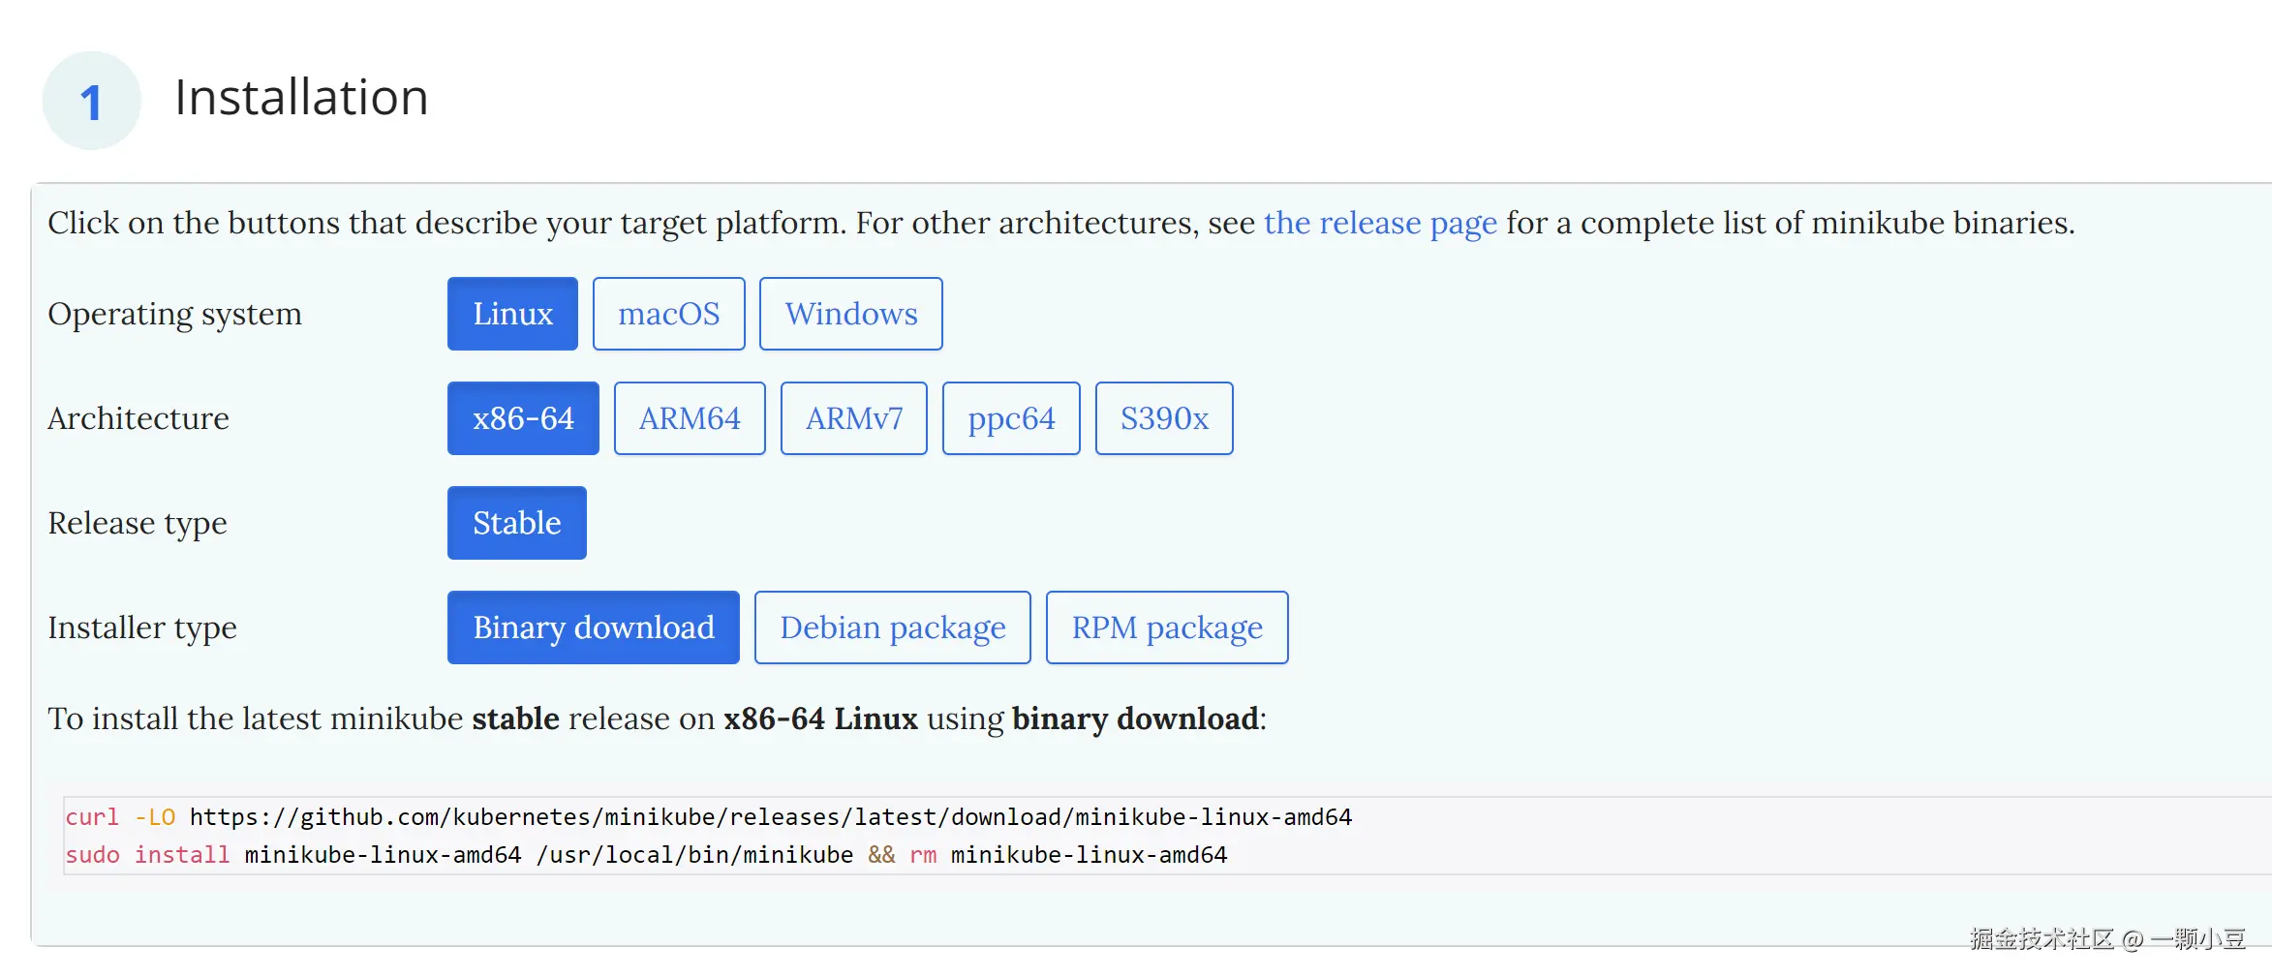Viewport: 2272px width, 978px height.
Task: Click the Architecture row label
Action: pyautogui.click(x=138, y=418)
